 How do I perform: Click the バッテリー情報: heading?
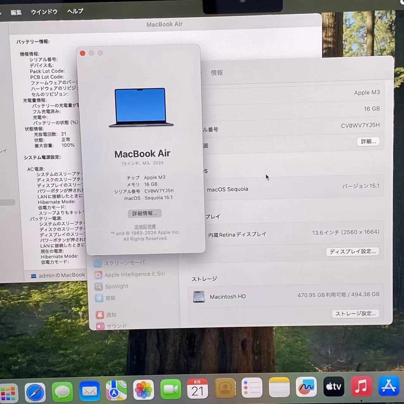tap(33, 42)
